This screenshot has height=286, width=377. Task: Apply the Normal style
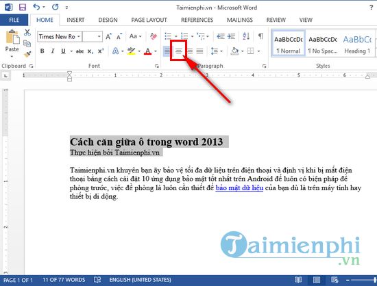click(x=288, y=44)
